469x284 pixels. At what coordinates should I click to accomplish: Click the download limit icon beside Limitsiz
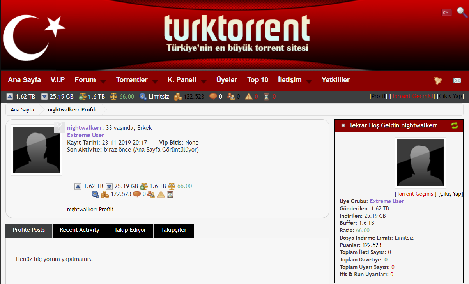[x=143, y=97]
